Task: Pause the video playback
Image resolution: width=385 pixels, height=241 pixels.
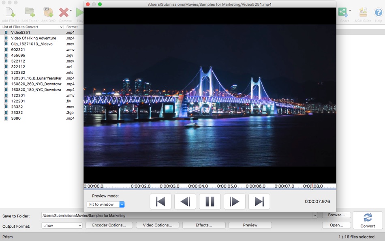Action: [210, 201]
